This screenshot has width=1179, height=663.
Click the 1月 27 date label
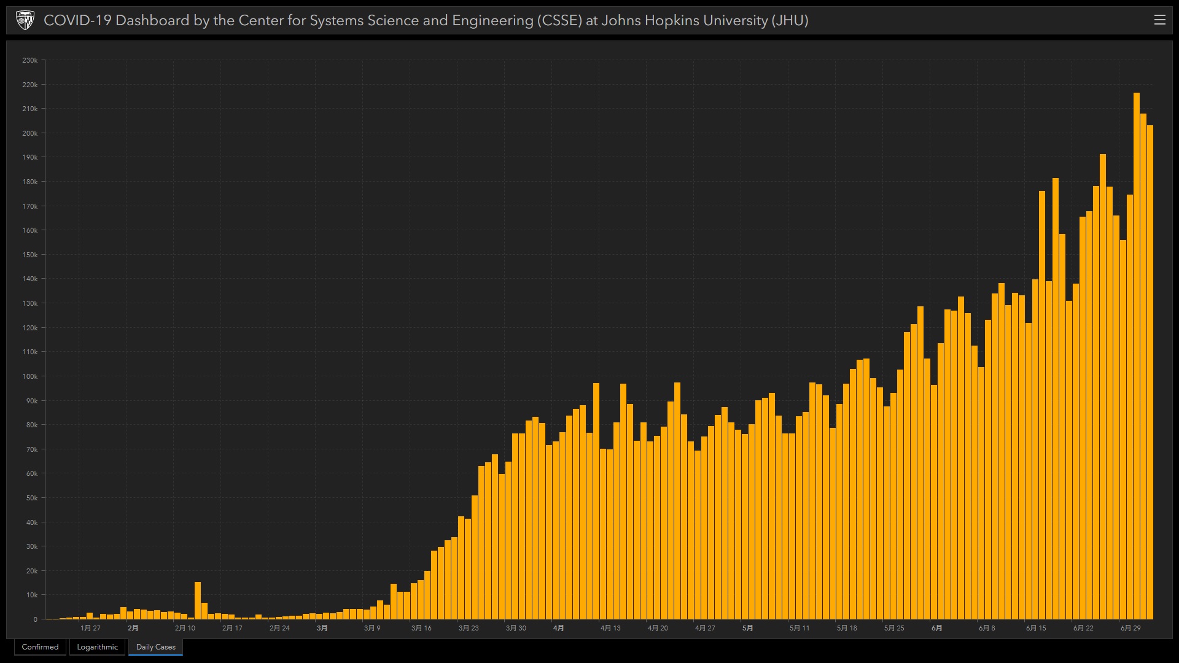[x=90, y=628]
